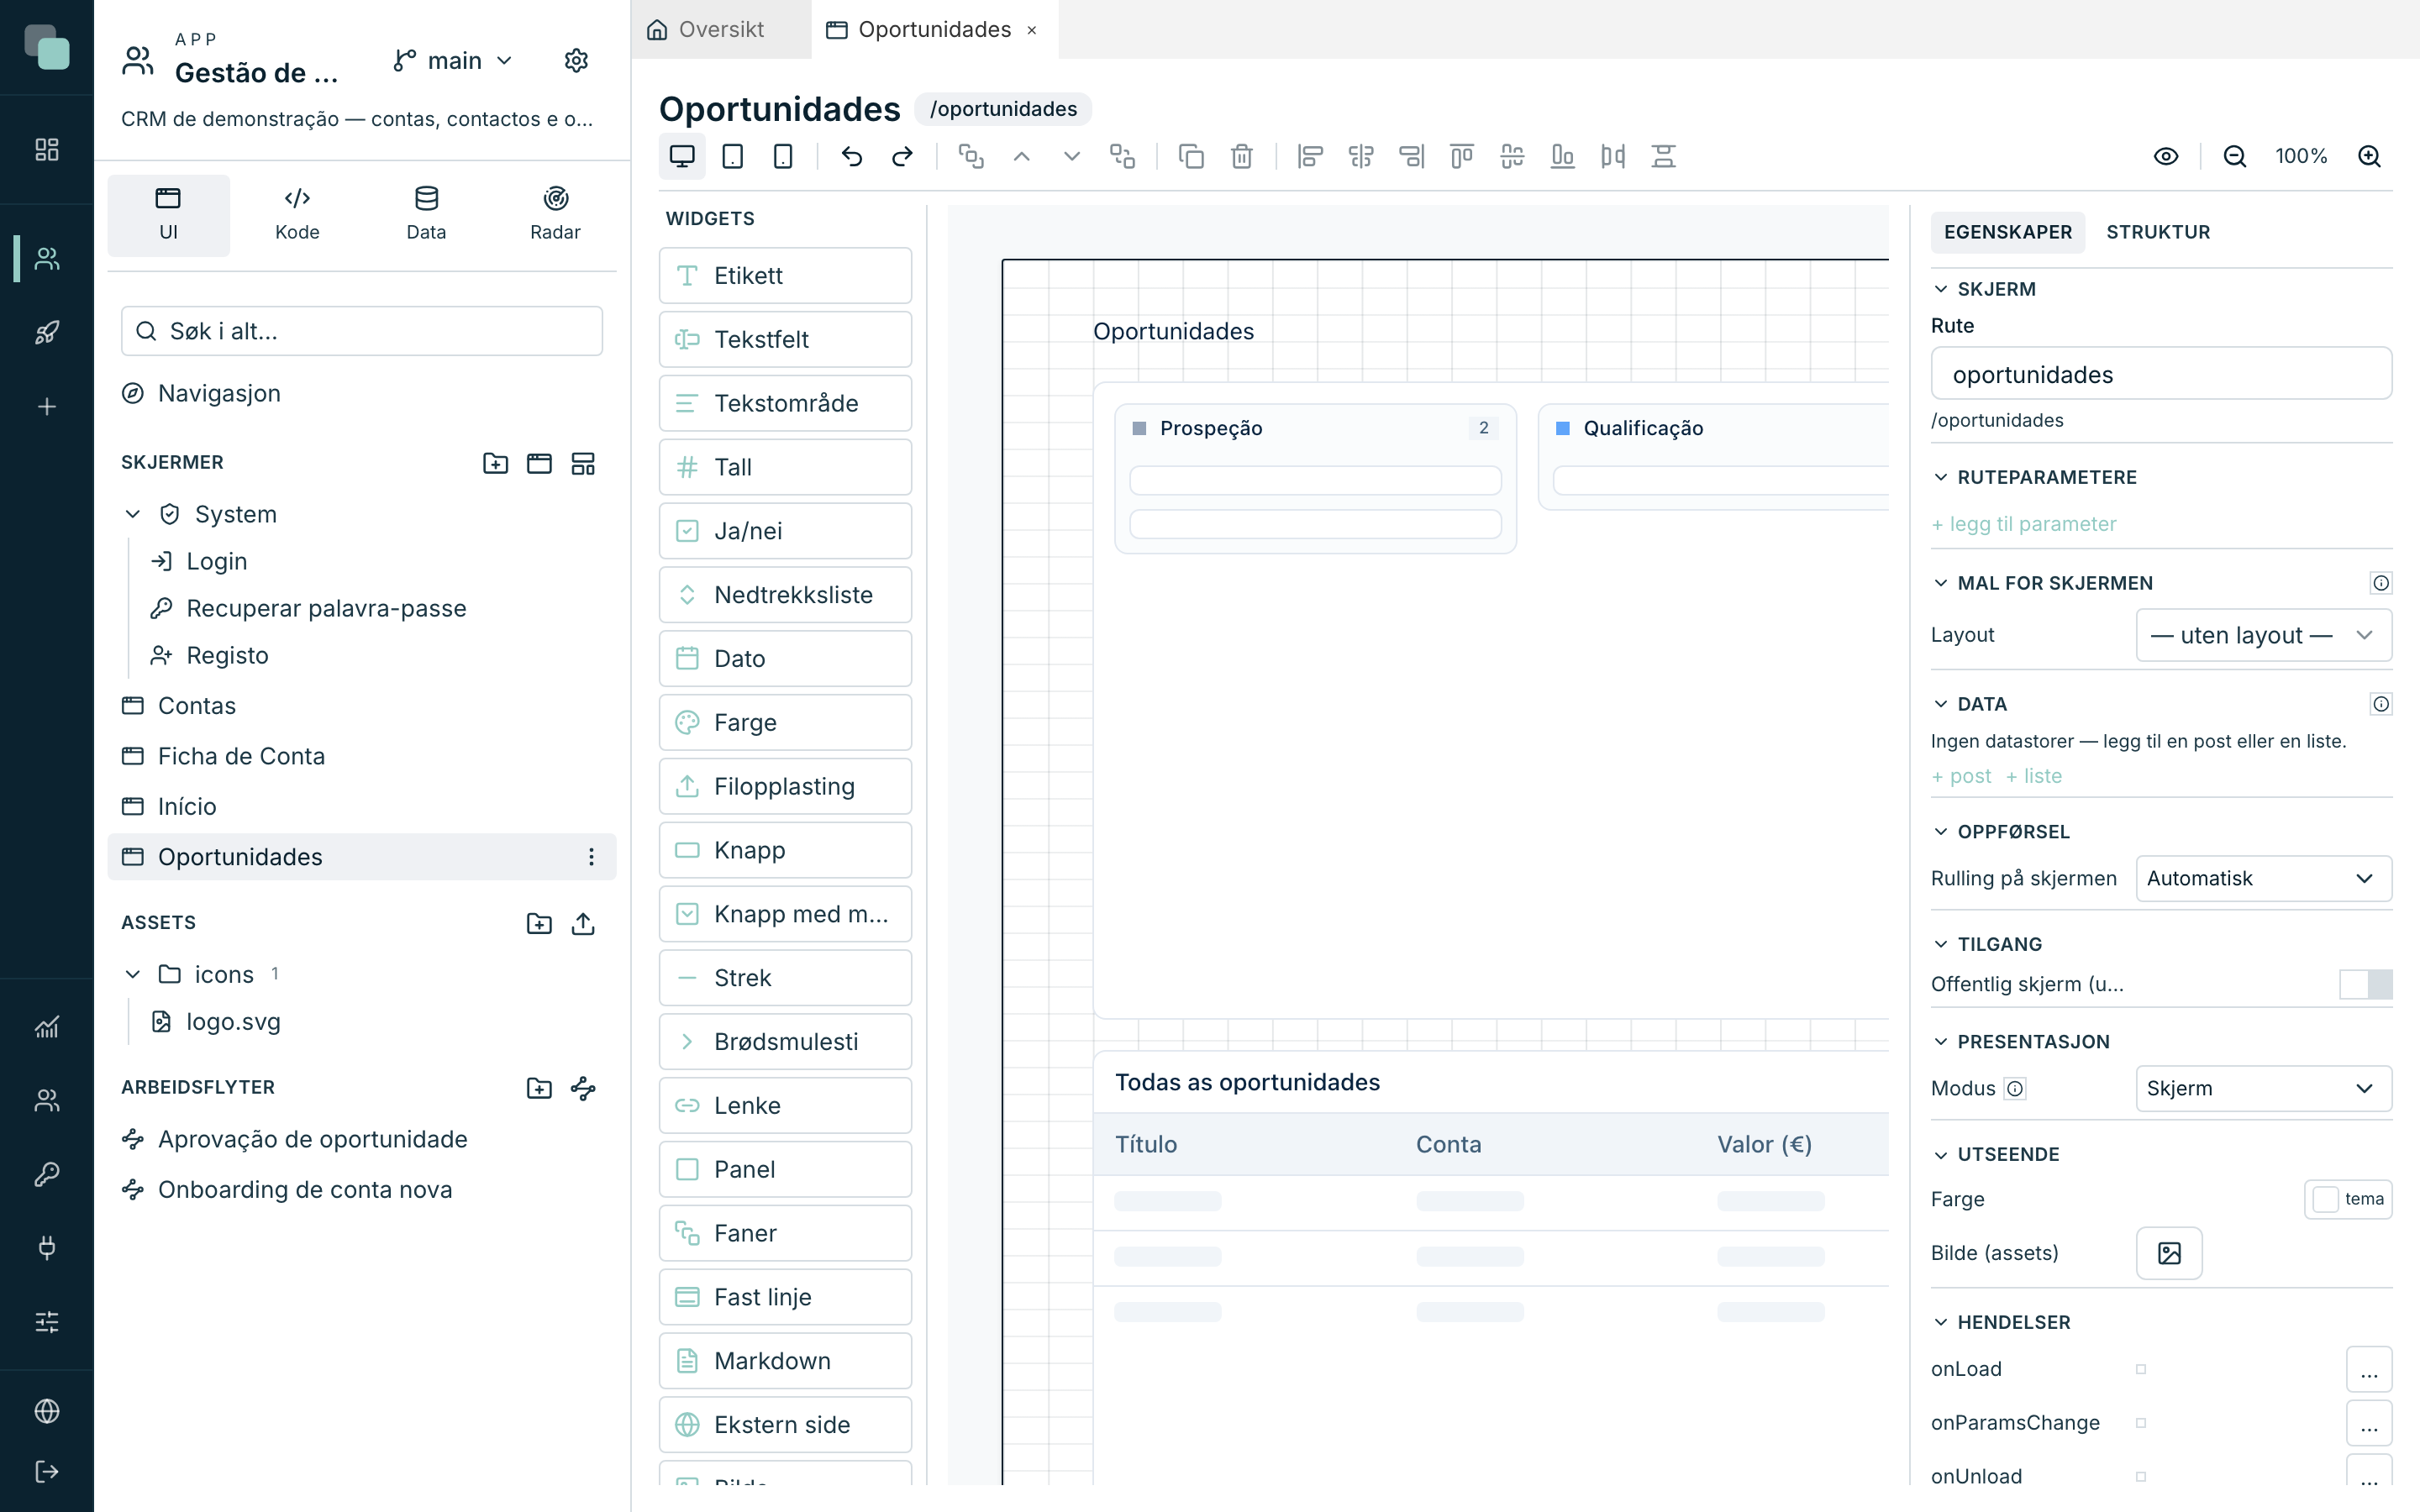
Task: Open the main branch dropdown
Action: pos(453,61)
